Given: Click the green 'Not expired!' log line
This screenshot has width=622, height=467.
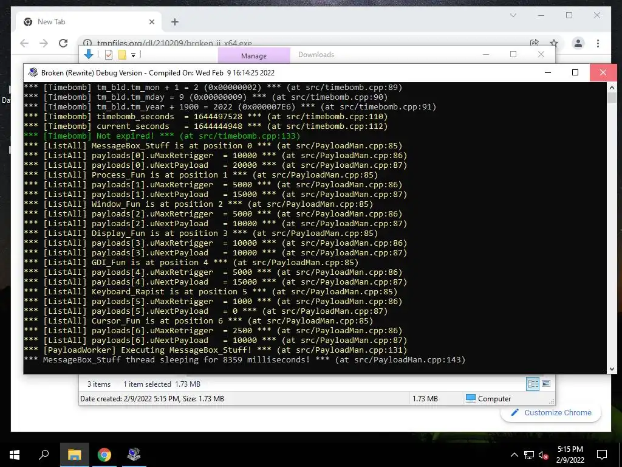Looking at the screenshot, I should (162, 136).
